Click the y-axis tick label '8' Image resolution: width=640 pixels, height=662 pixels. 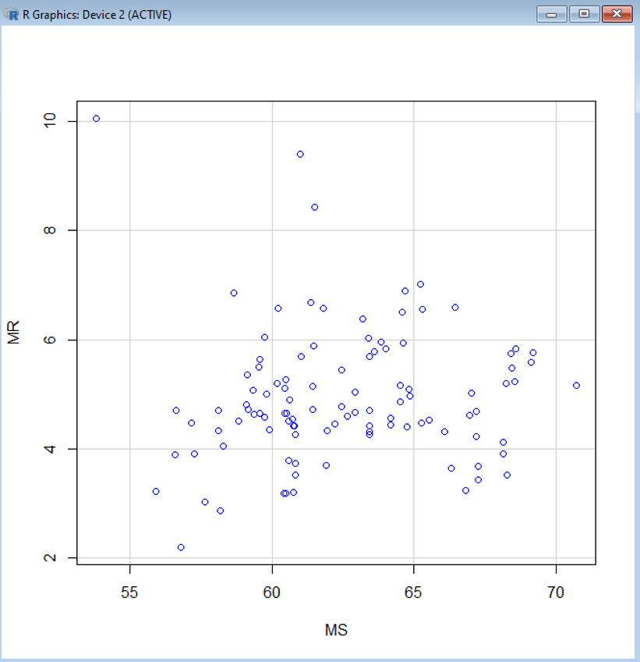pyautogui.click(x=50, y=230)
